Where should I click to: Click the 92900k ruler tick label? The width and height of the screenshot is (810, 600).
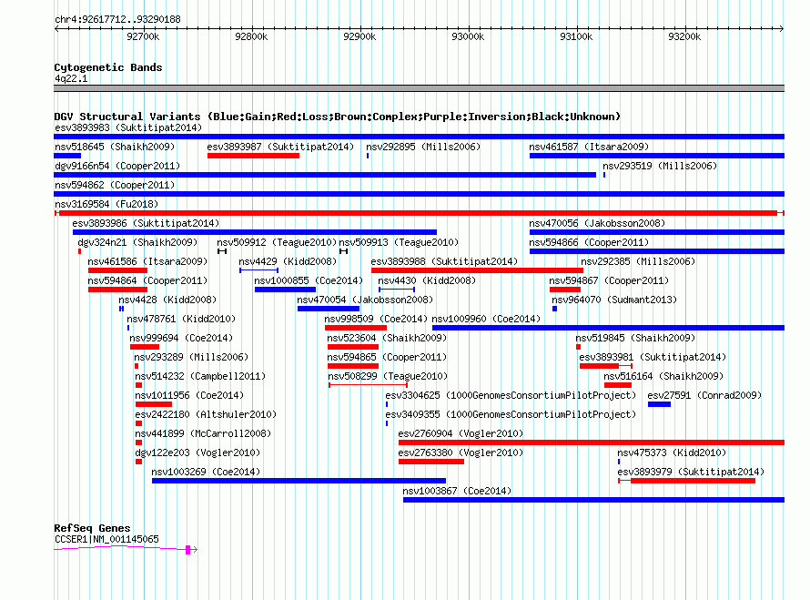[x=359, y=36]
